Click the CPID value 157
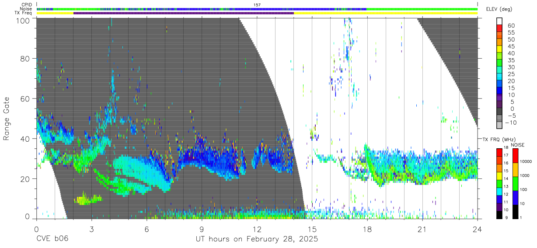 point(257,4)
